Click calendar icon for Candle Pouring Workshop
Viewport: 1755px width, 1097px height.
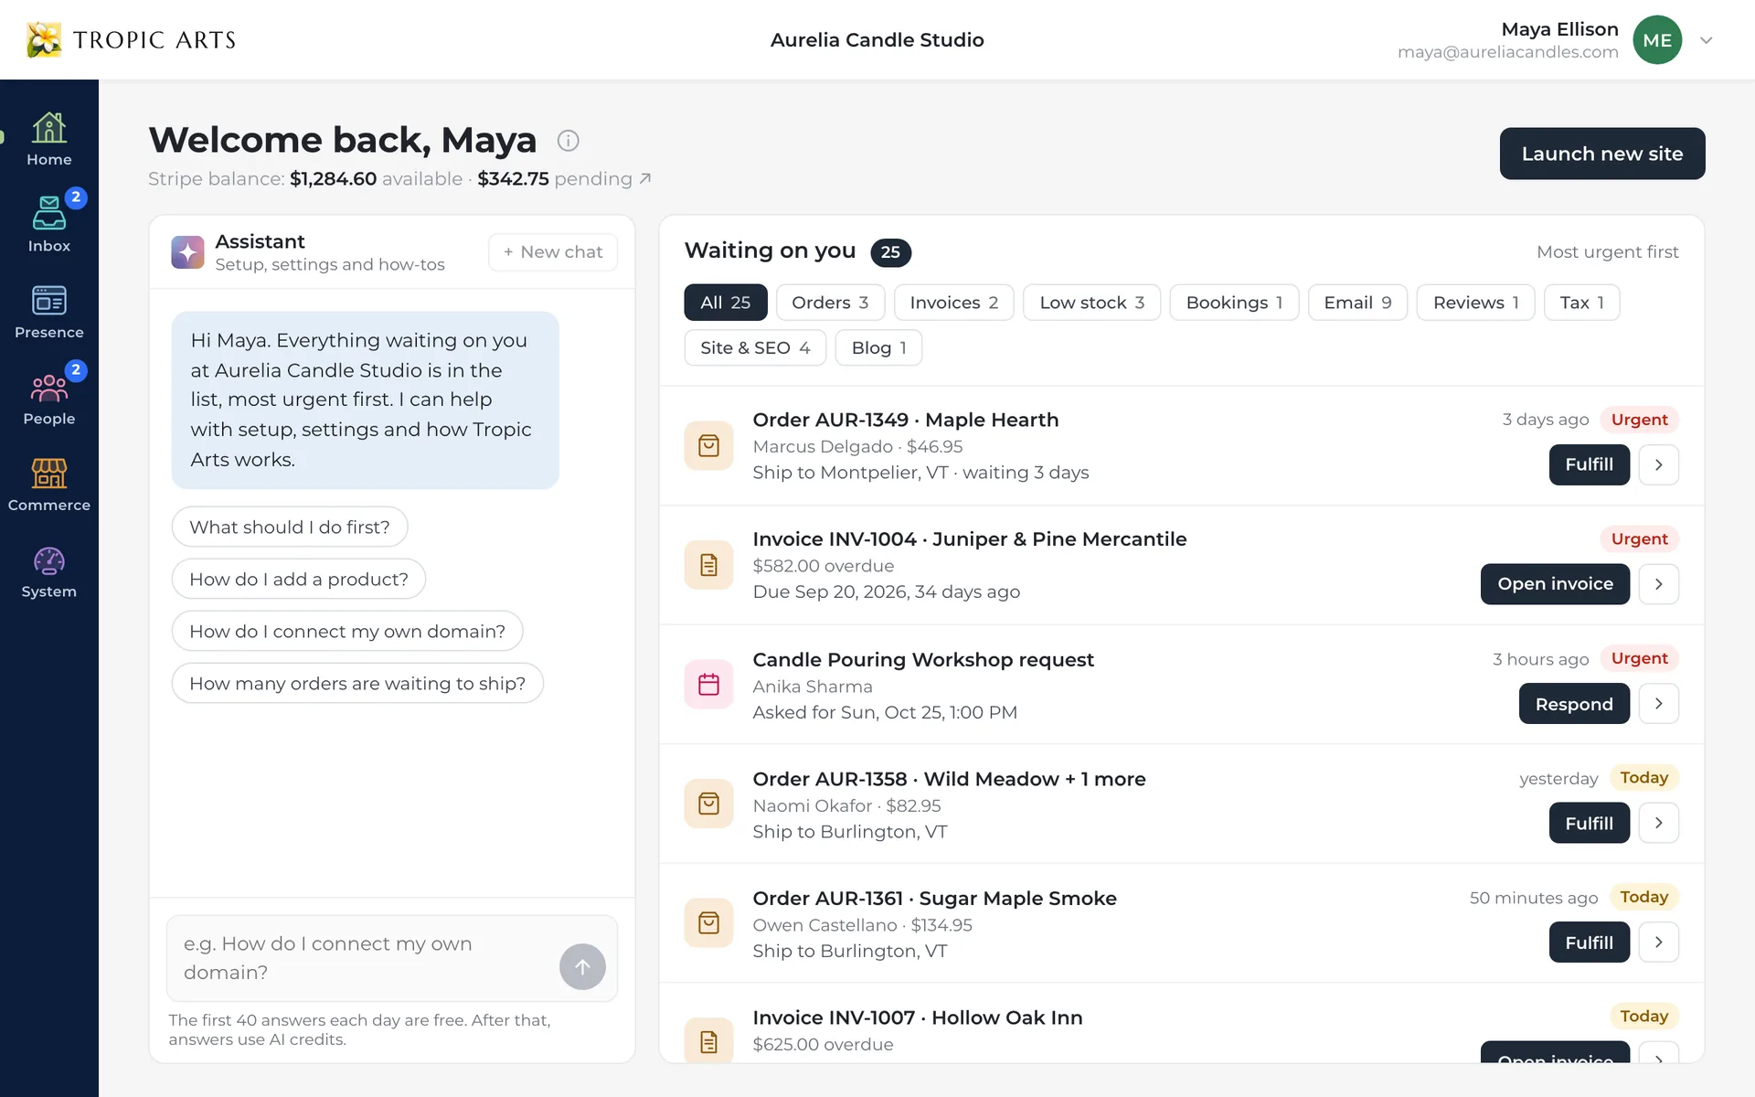(x=708, y=684)
